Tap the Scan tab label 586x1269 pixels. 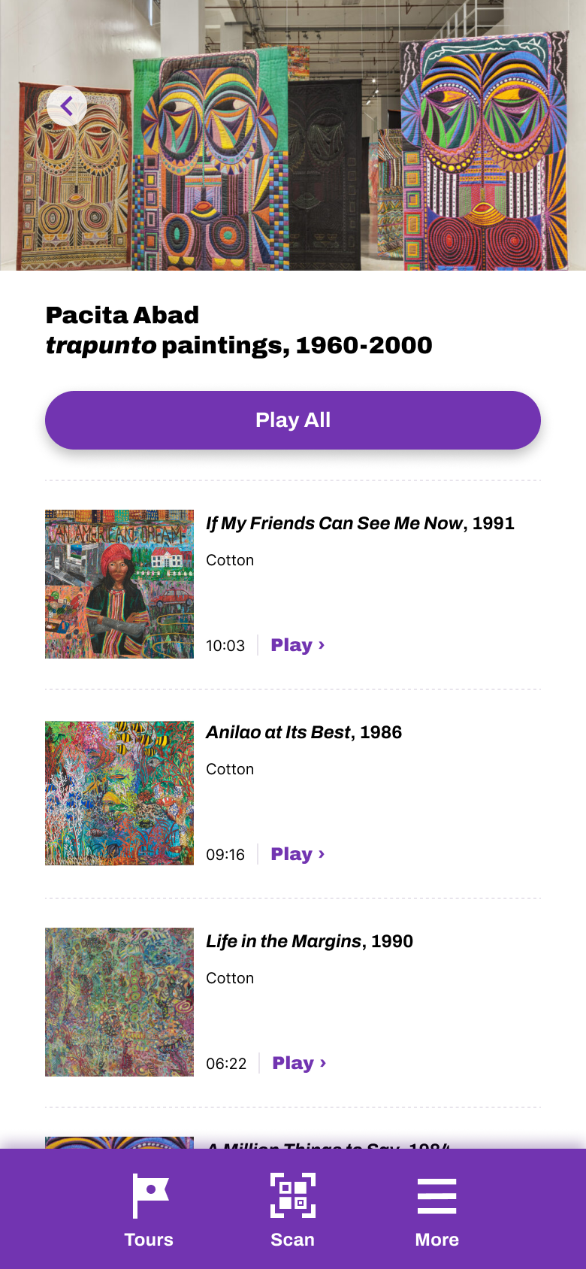click(x=293, y=1240)
